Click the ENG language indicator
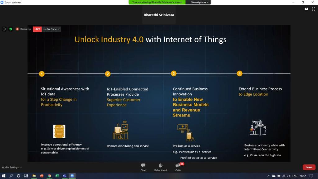The height and width of the screenshot is (179, 318). pyautogui.click(x=295, y=176)
